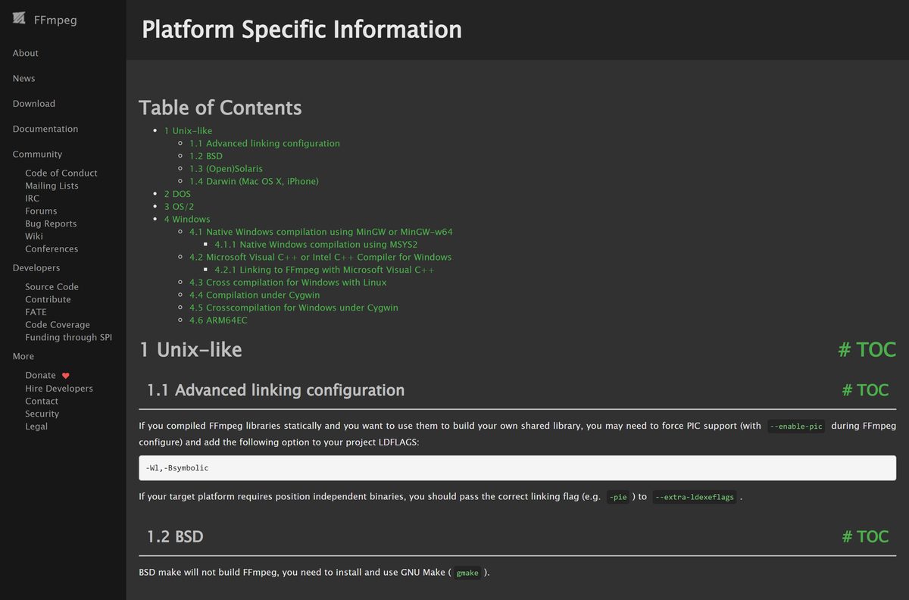Click the '-pie' inline code
This screenshot has height=600, width=909.
[618, 498]
